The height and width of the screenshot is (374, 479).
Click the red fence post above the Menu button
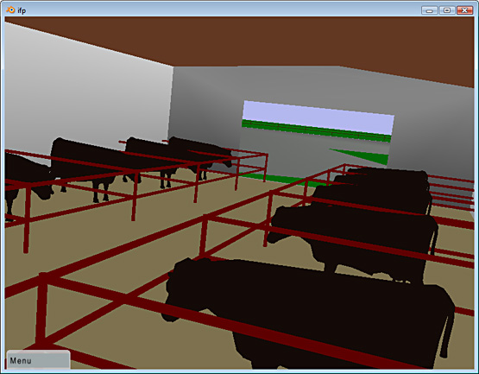41,310
